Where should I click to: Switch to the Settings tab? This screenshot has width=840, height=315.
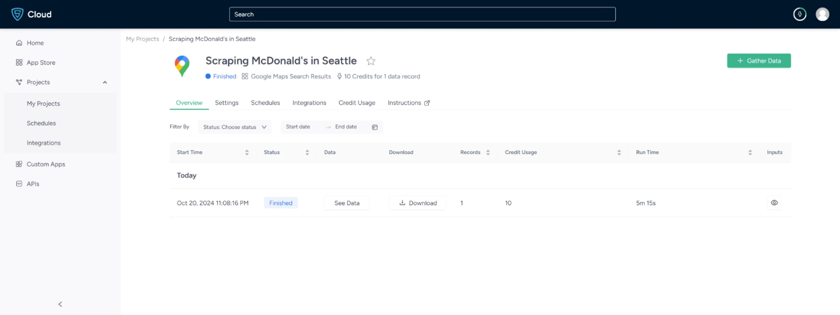(227, 103)
